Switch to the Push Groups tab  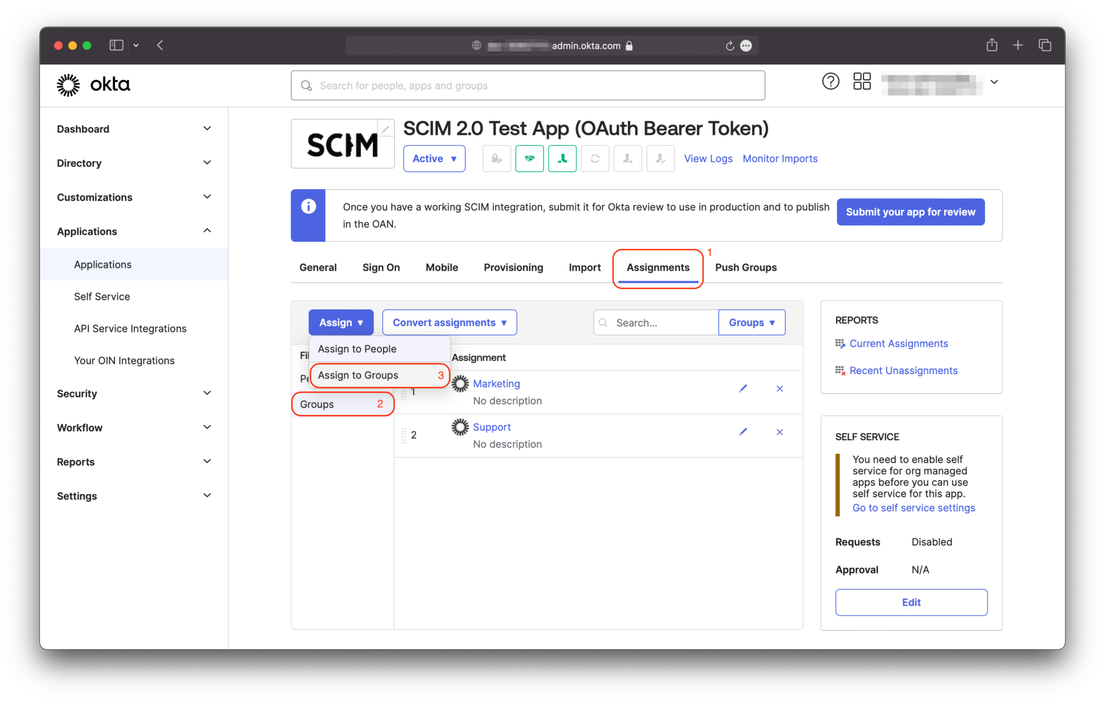pos(746,267)
